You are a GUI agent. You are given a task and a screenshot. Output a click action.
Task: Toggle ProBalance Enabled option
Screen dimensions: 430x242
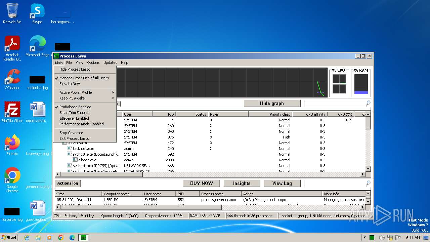point(85,107)
